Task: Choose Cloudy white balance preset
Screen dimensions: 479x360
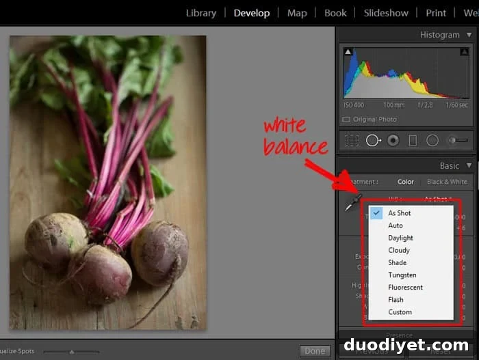Action: coord(411,250)
